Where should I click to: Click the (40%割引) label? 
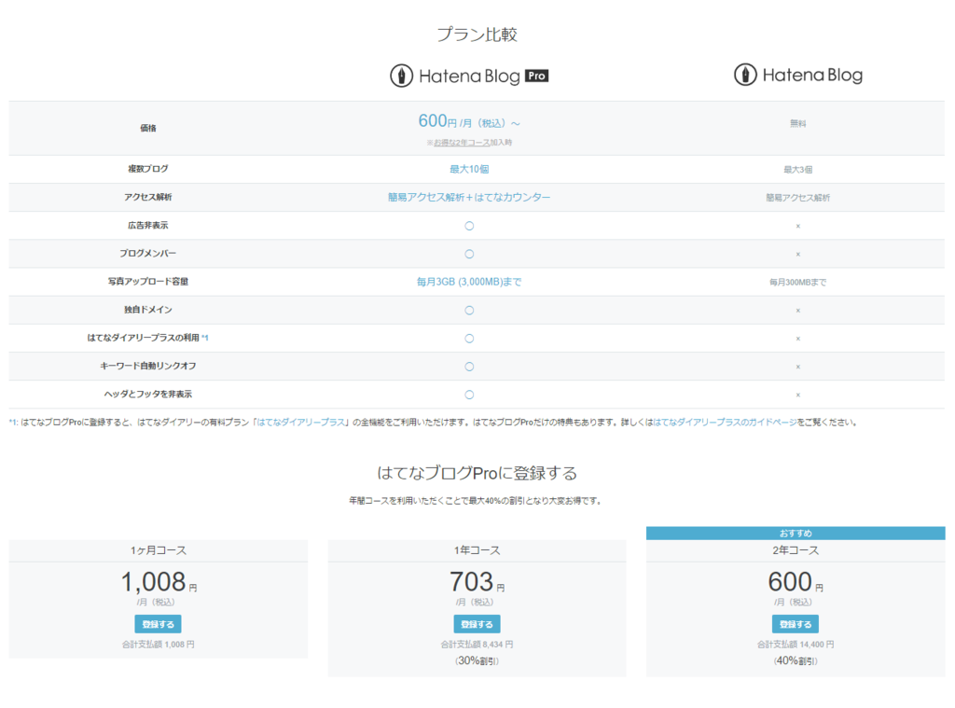click(796, 661)
